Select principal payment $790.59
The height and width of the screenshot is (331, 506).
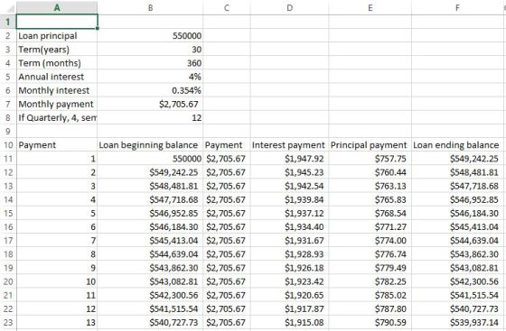(x=370, y=322)
